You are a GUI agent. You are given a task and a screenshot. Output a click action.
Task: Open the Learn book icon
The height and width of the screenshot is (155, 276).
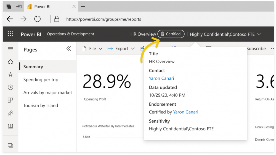pyautogui.click(x=10, y=126)
